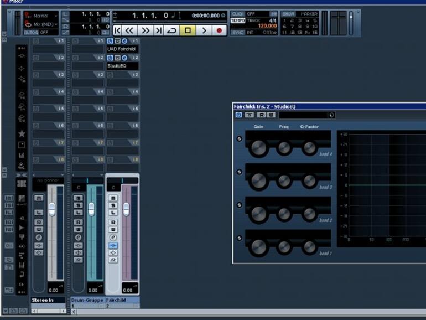Open the Normal record mode dropdown
Image resolution: width=426 pixels, height=320 pixels.
(x=41, y=16)
